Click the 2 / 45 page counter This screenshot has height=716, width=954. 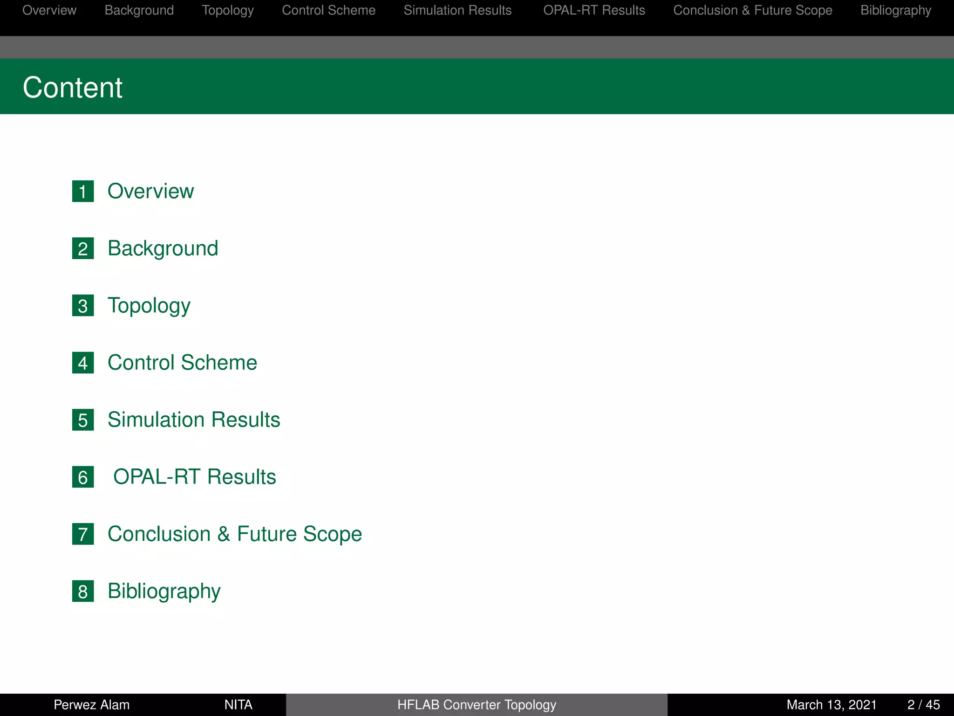point(923,704)
